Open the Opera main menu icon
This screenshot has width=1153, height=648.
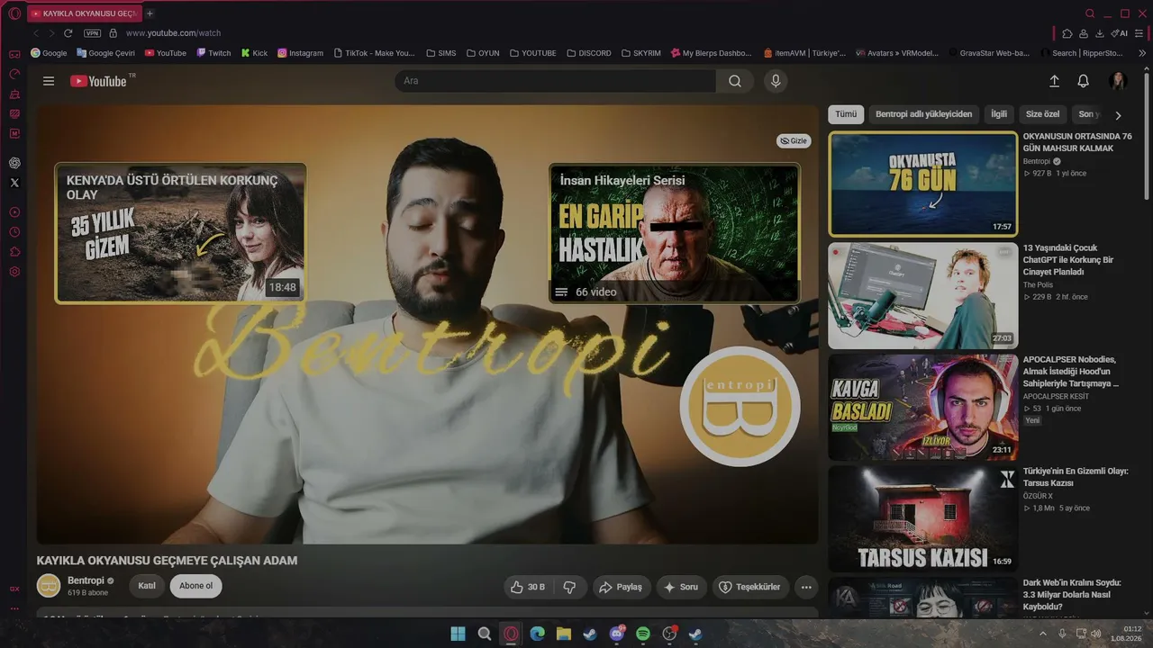point(14,13)
